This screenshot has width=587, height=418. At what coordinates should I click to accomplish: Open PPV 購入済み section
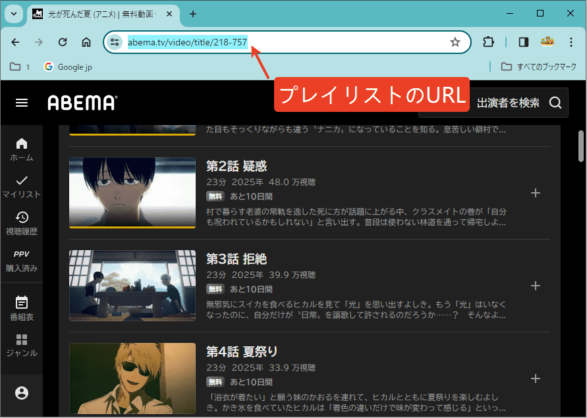pyautogui.click(x=22, y=261)
